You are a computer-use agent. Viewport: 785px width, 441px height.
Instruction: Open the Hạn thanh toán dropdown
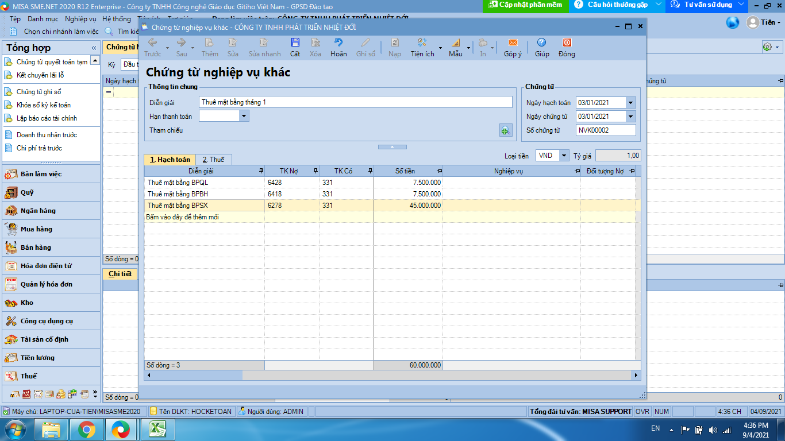[x=244, y=116]
